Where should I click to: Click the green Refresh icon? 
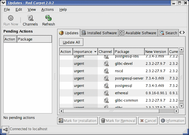(x=48, y=18)
